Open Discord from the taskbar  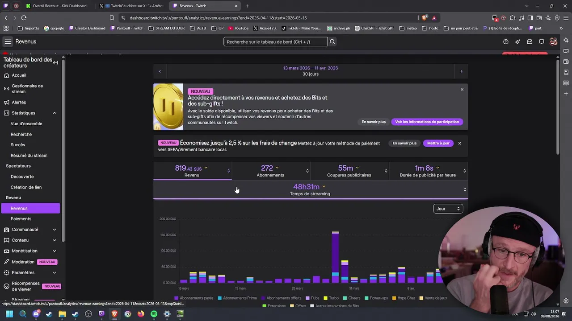tap(36, 314)
